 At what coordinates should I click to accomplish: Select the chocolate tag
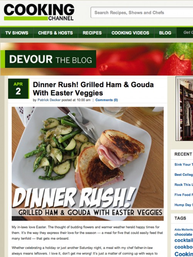coord(183,234)
